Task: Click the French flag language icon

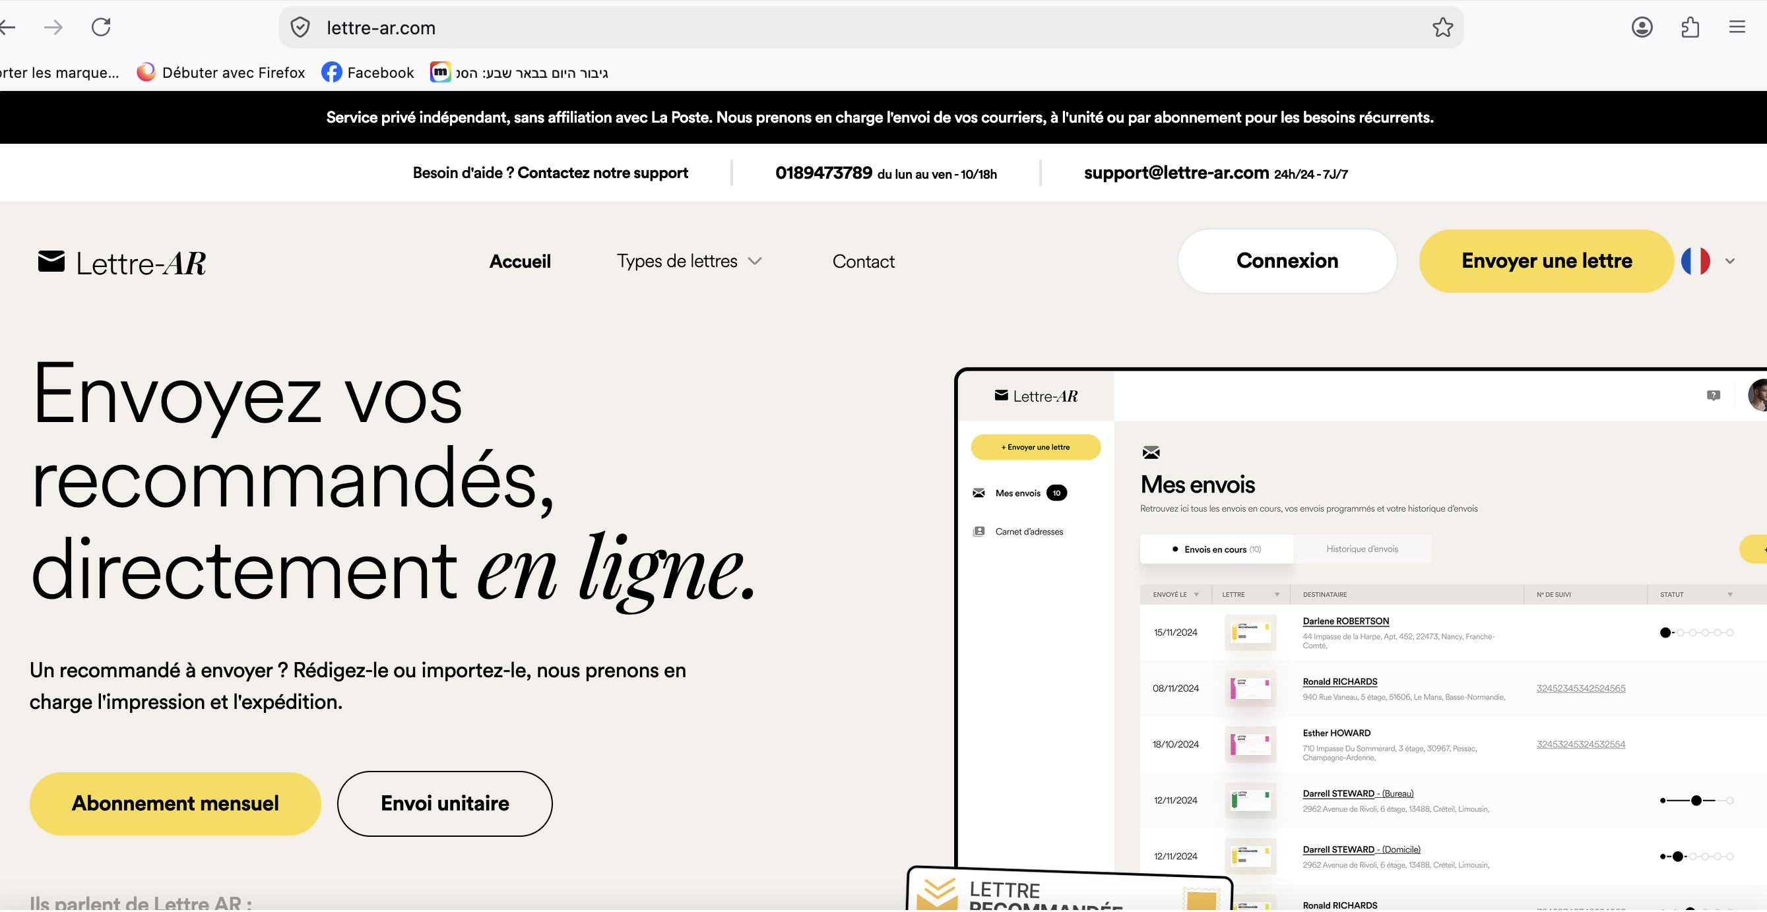Action: tap(1696, 262)
